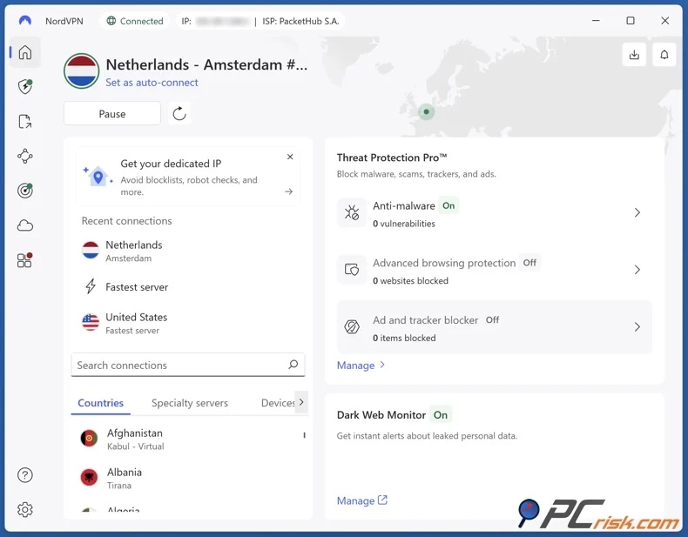Image resolution: width=688 pixels, height=537 pixels.
Task: Connect to recent Fastest server
Action: (x=189, y=286)
